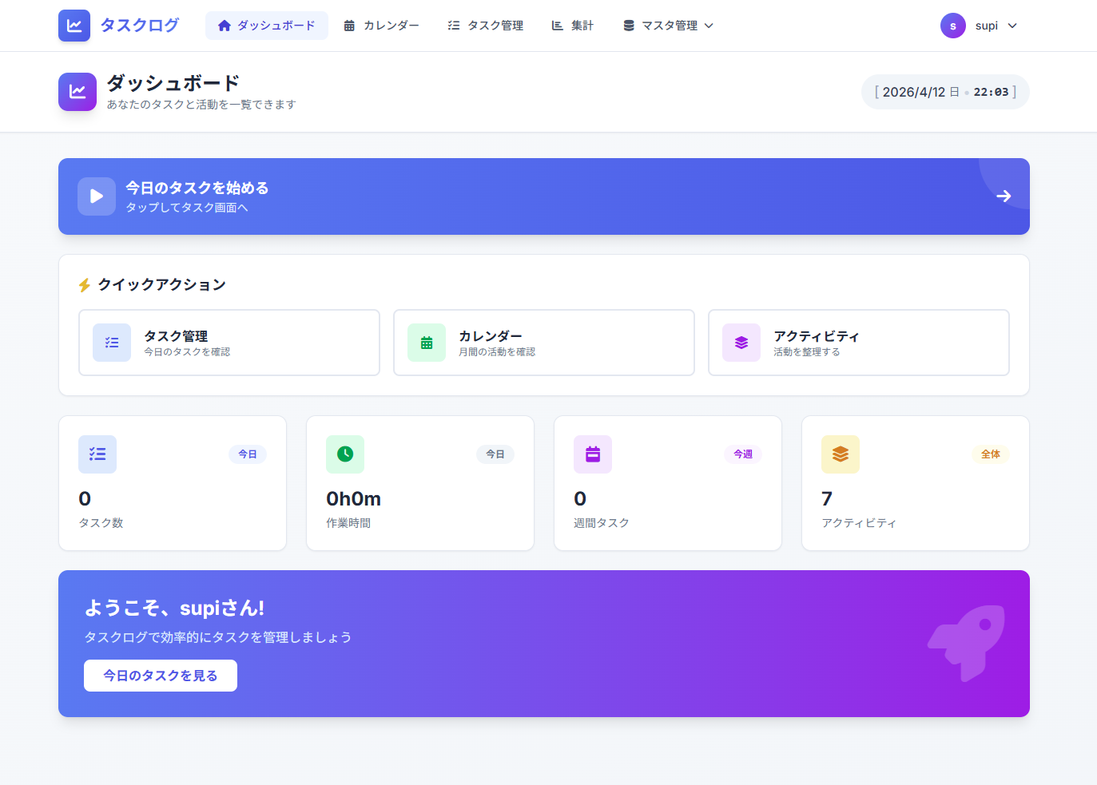Open the カレンダー navigation tab
Image resolution: width=1097 pixels, height=785 pixels.
pyautogui.click(x=381, y=26)
